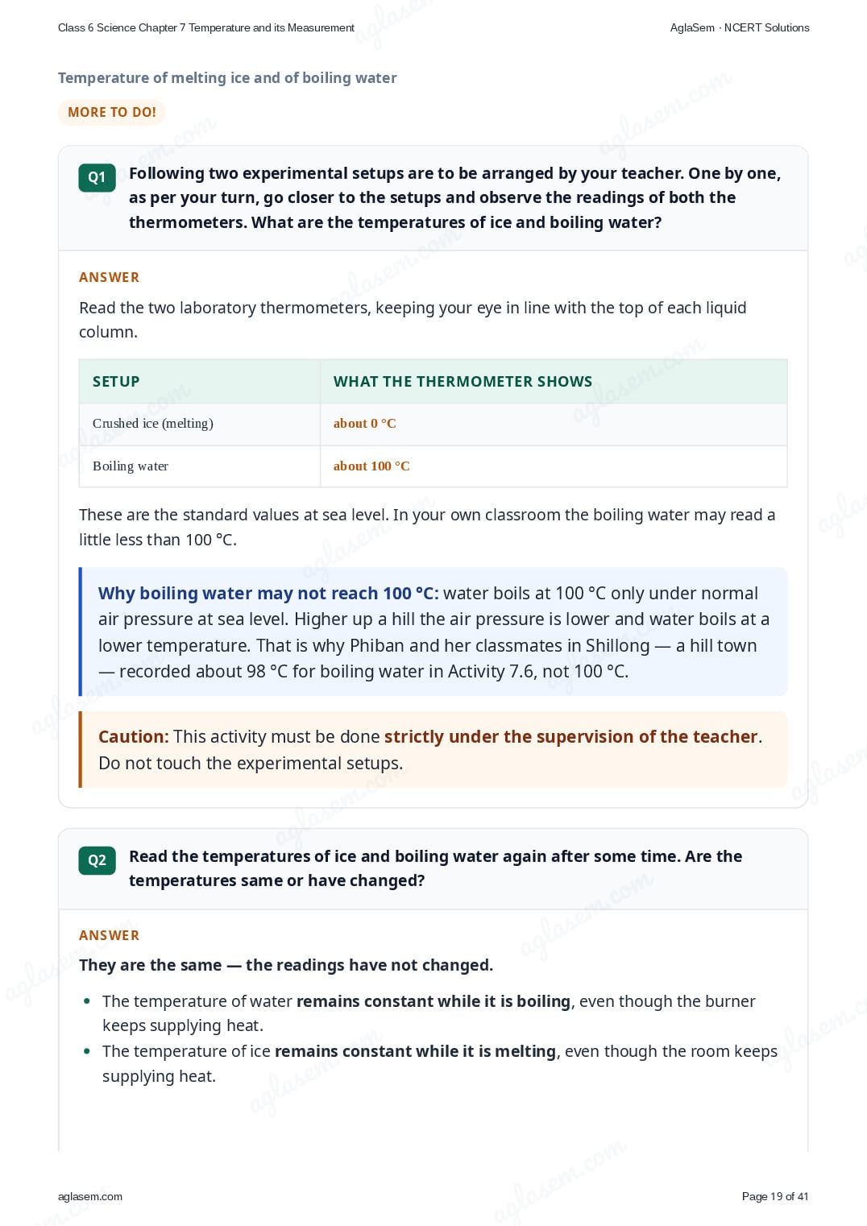Click the bullet about ice remains constant while melting
The width and height of the screenshot is (867, 1226).
pos(440,1063)
